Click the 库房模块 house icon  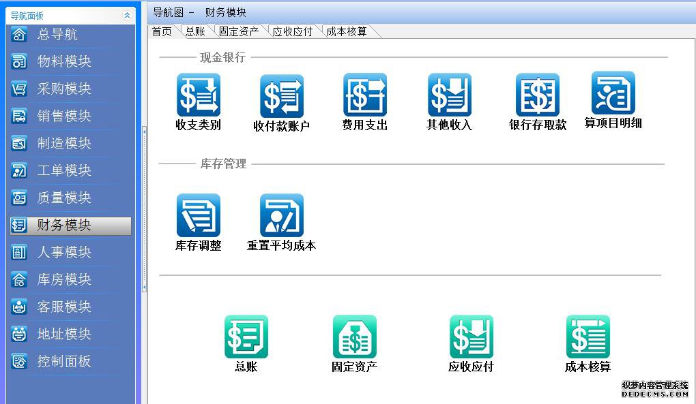[19, 279]
